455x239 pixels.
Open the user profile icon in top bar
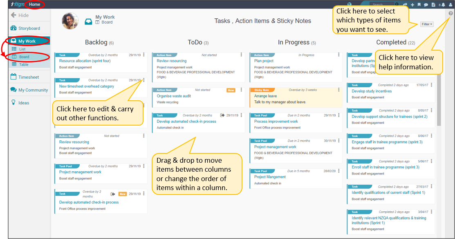point(450,5)
